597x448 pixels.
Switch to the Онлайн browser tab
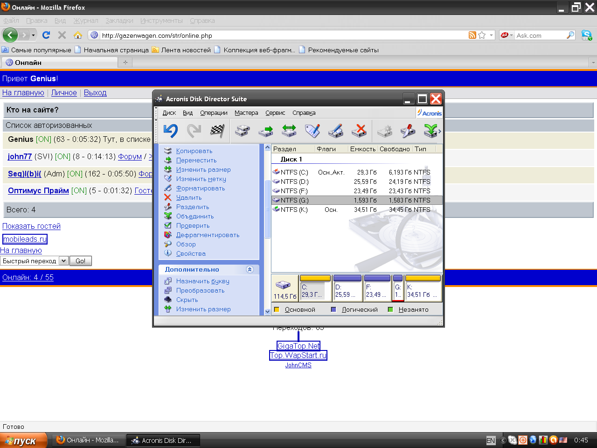coord(59,63)
